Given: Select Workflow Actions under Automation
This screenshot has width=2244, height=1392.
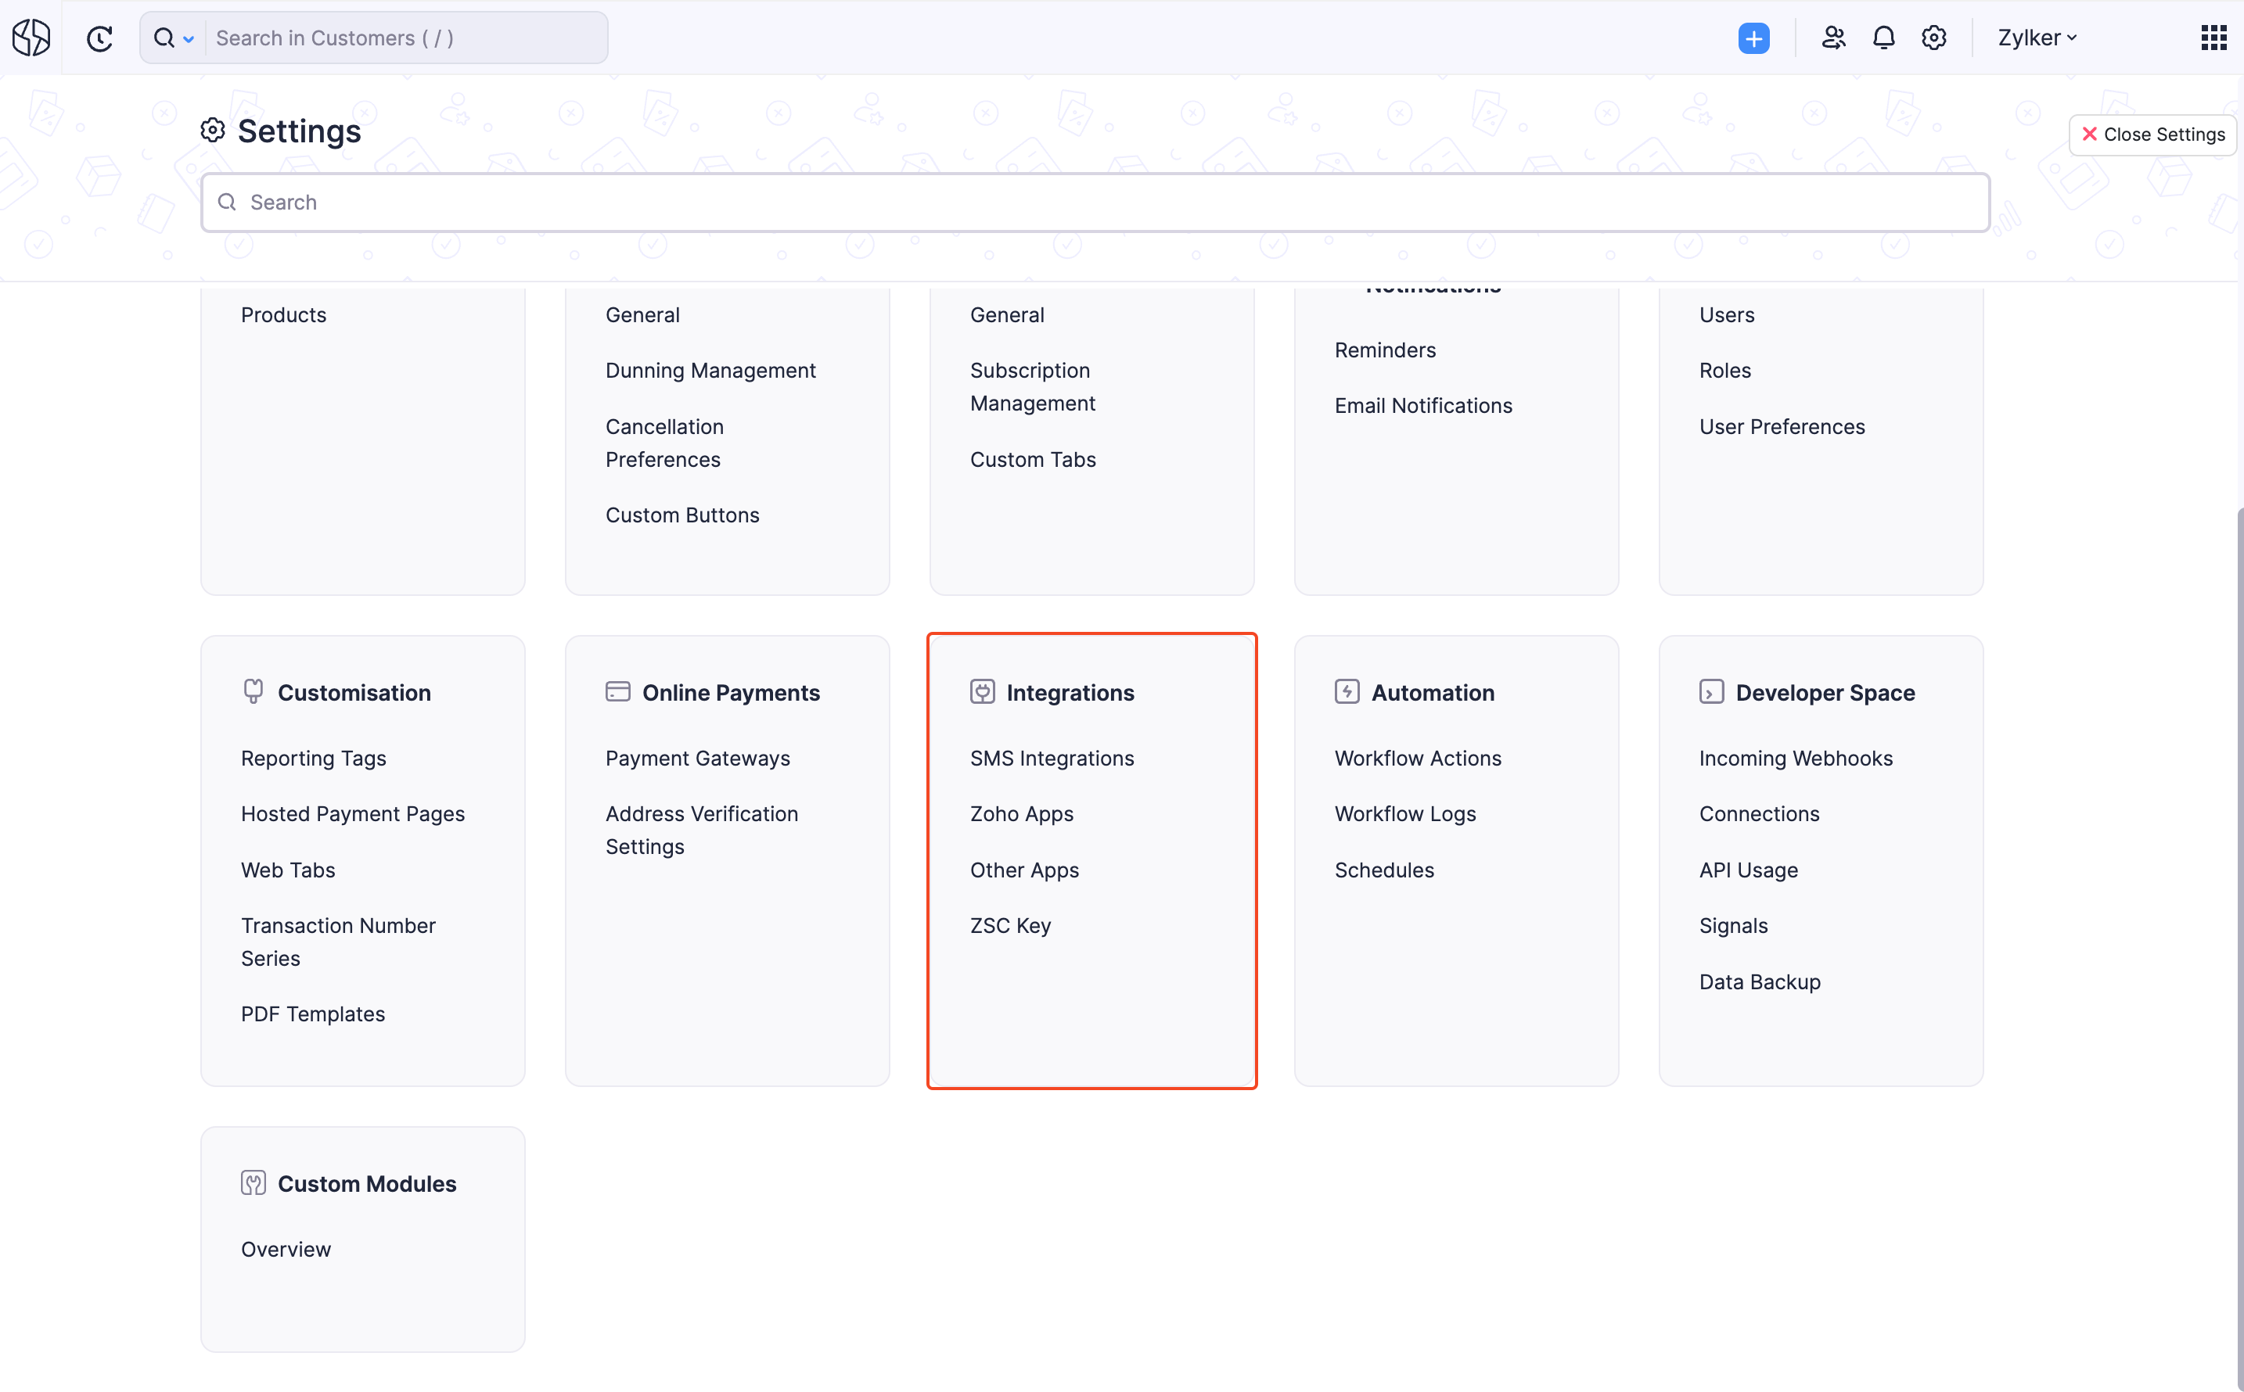Looking at the screenshot, I should coord(1418,757).
